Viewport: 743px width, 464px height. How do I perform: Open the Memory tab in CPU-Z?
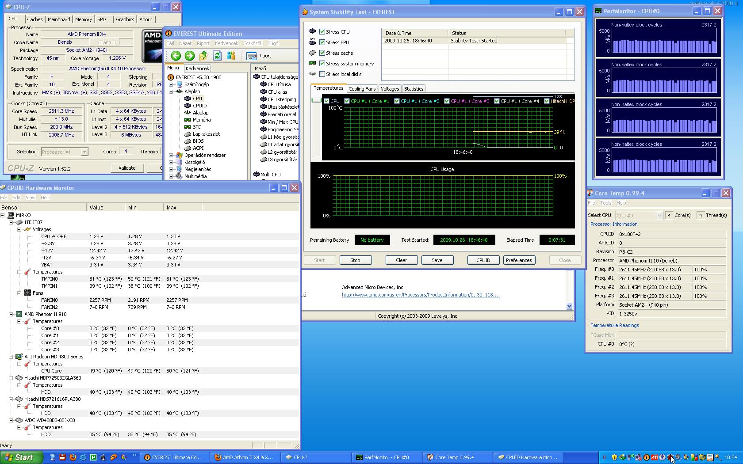click(84, 19)
